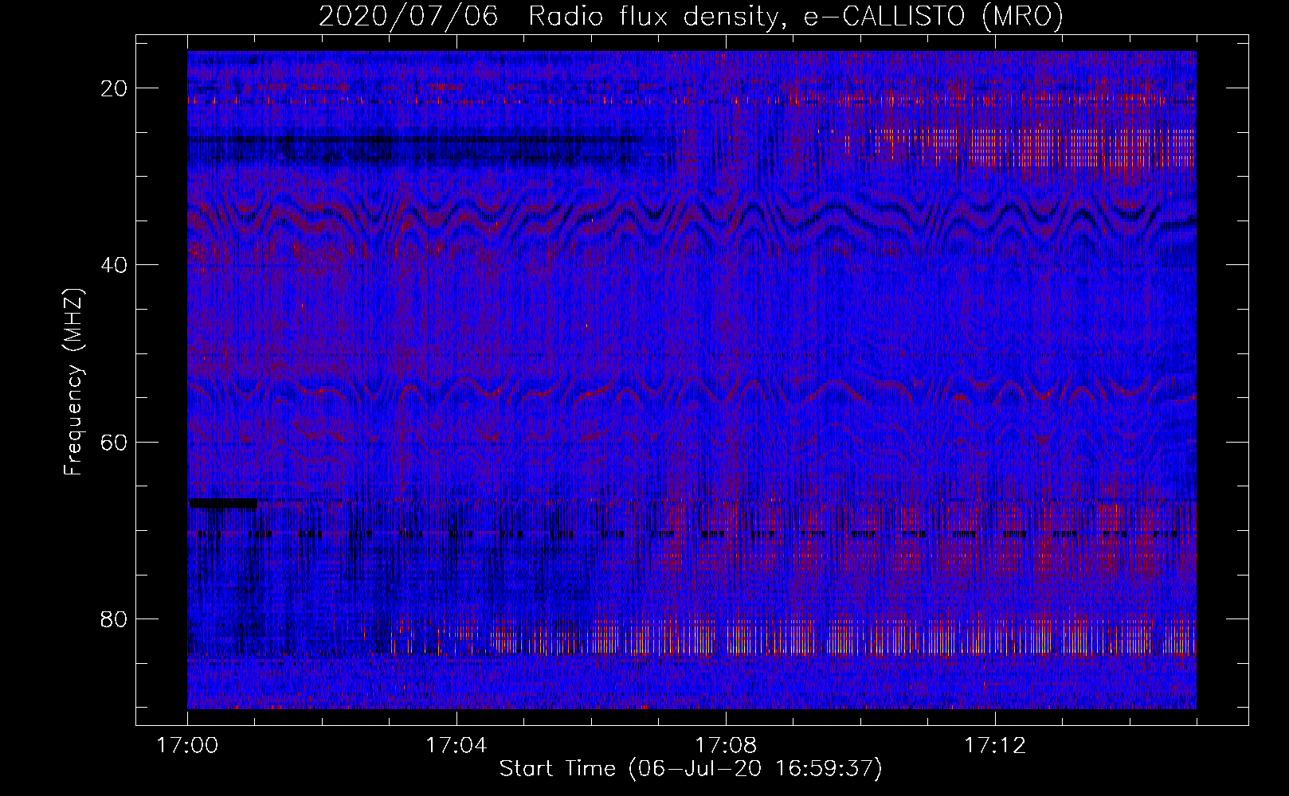
Task: Click the "Frequency (MHZ)" axis label
Action: click(73, 382)
